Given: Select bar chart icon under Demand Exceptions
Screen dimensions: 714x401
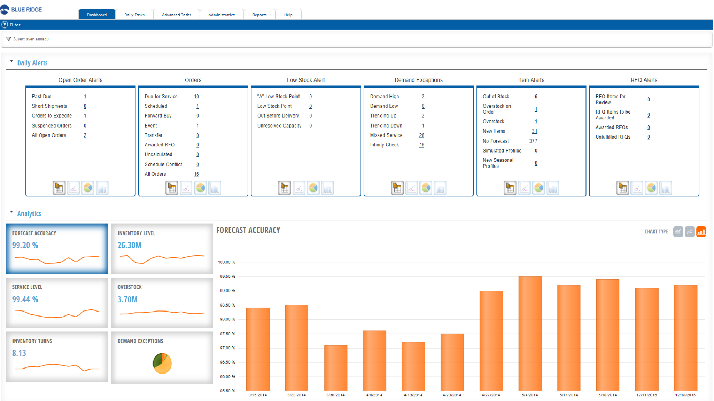Looking at the screenshot, I should pos(440,187).
